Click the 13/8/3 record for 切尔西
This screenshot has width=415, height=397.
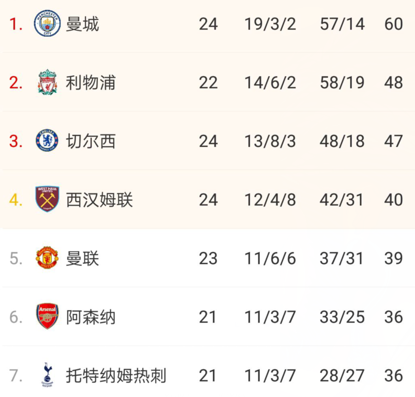pyautogui.click(x=270, y=141)
